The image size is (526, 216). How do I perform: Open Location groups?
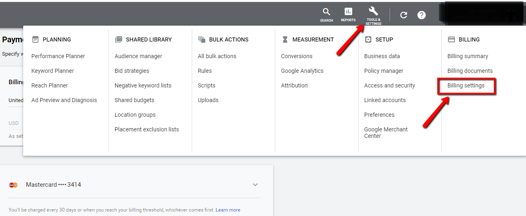tap(135, 115)
